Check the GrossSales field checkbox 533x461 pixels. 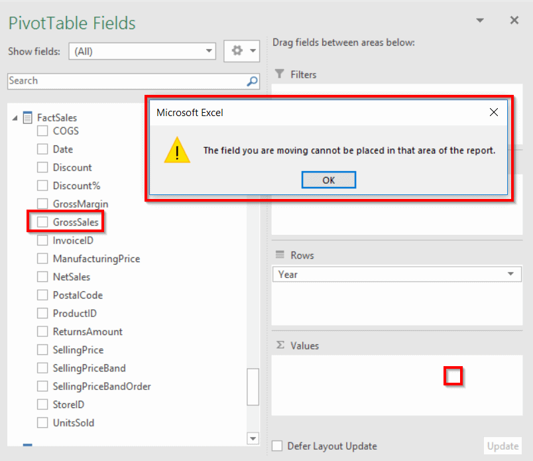click(x=42, y=222)
